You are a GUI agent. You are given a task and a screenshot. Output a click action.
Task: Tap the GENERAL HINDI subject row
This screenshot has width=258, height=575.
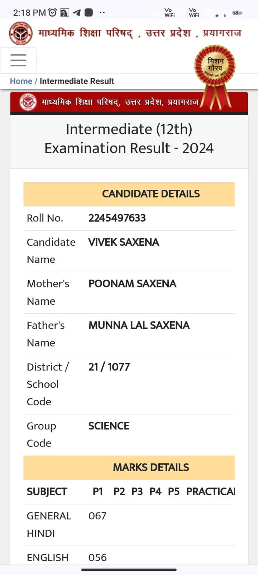[x=49, y=524]
